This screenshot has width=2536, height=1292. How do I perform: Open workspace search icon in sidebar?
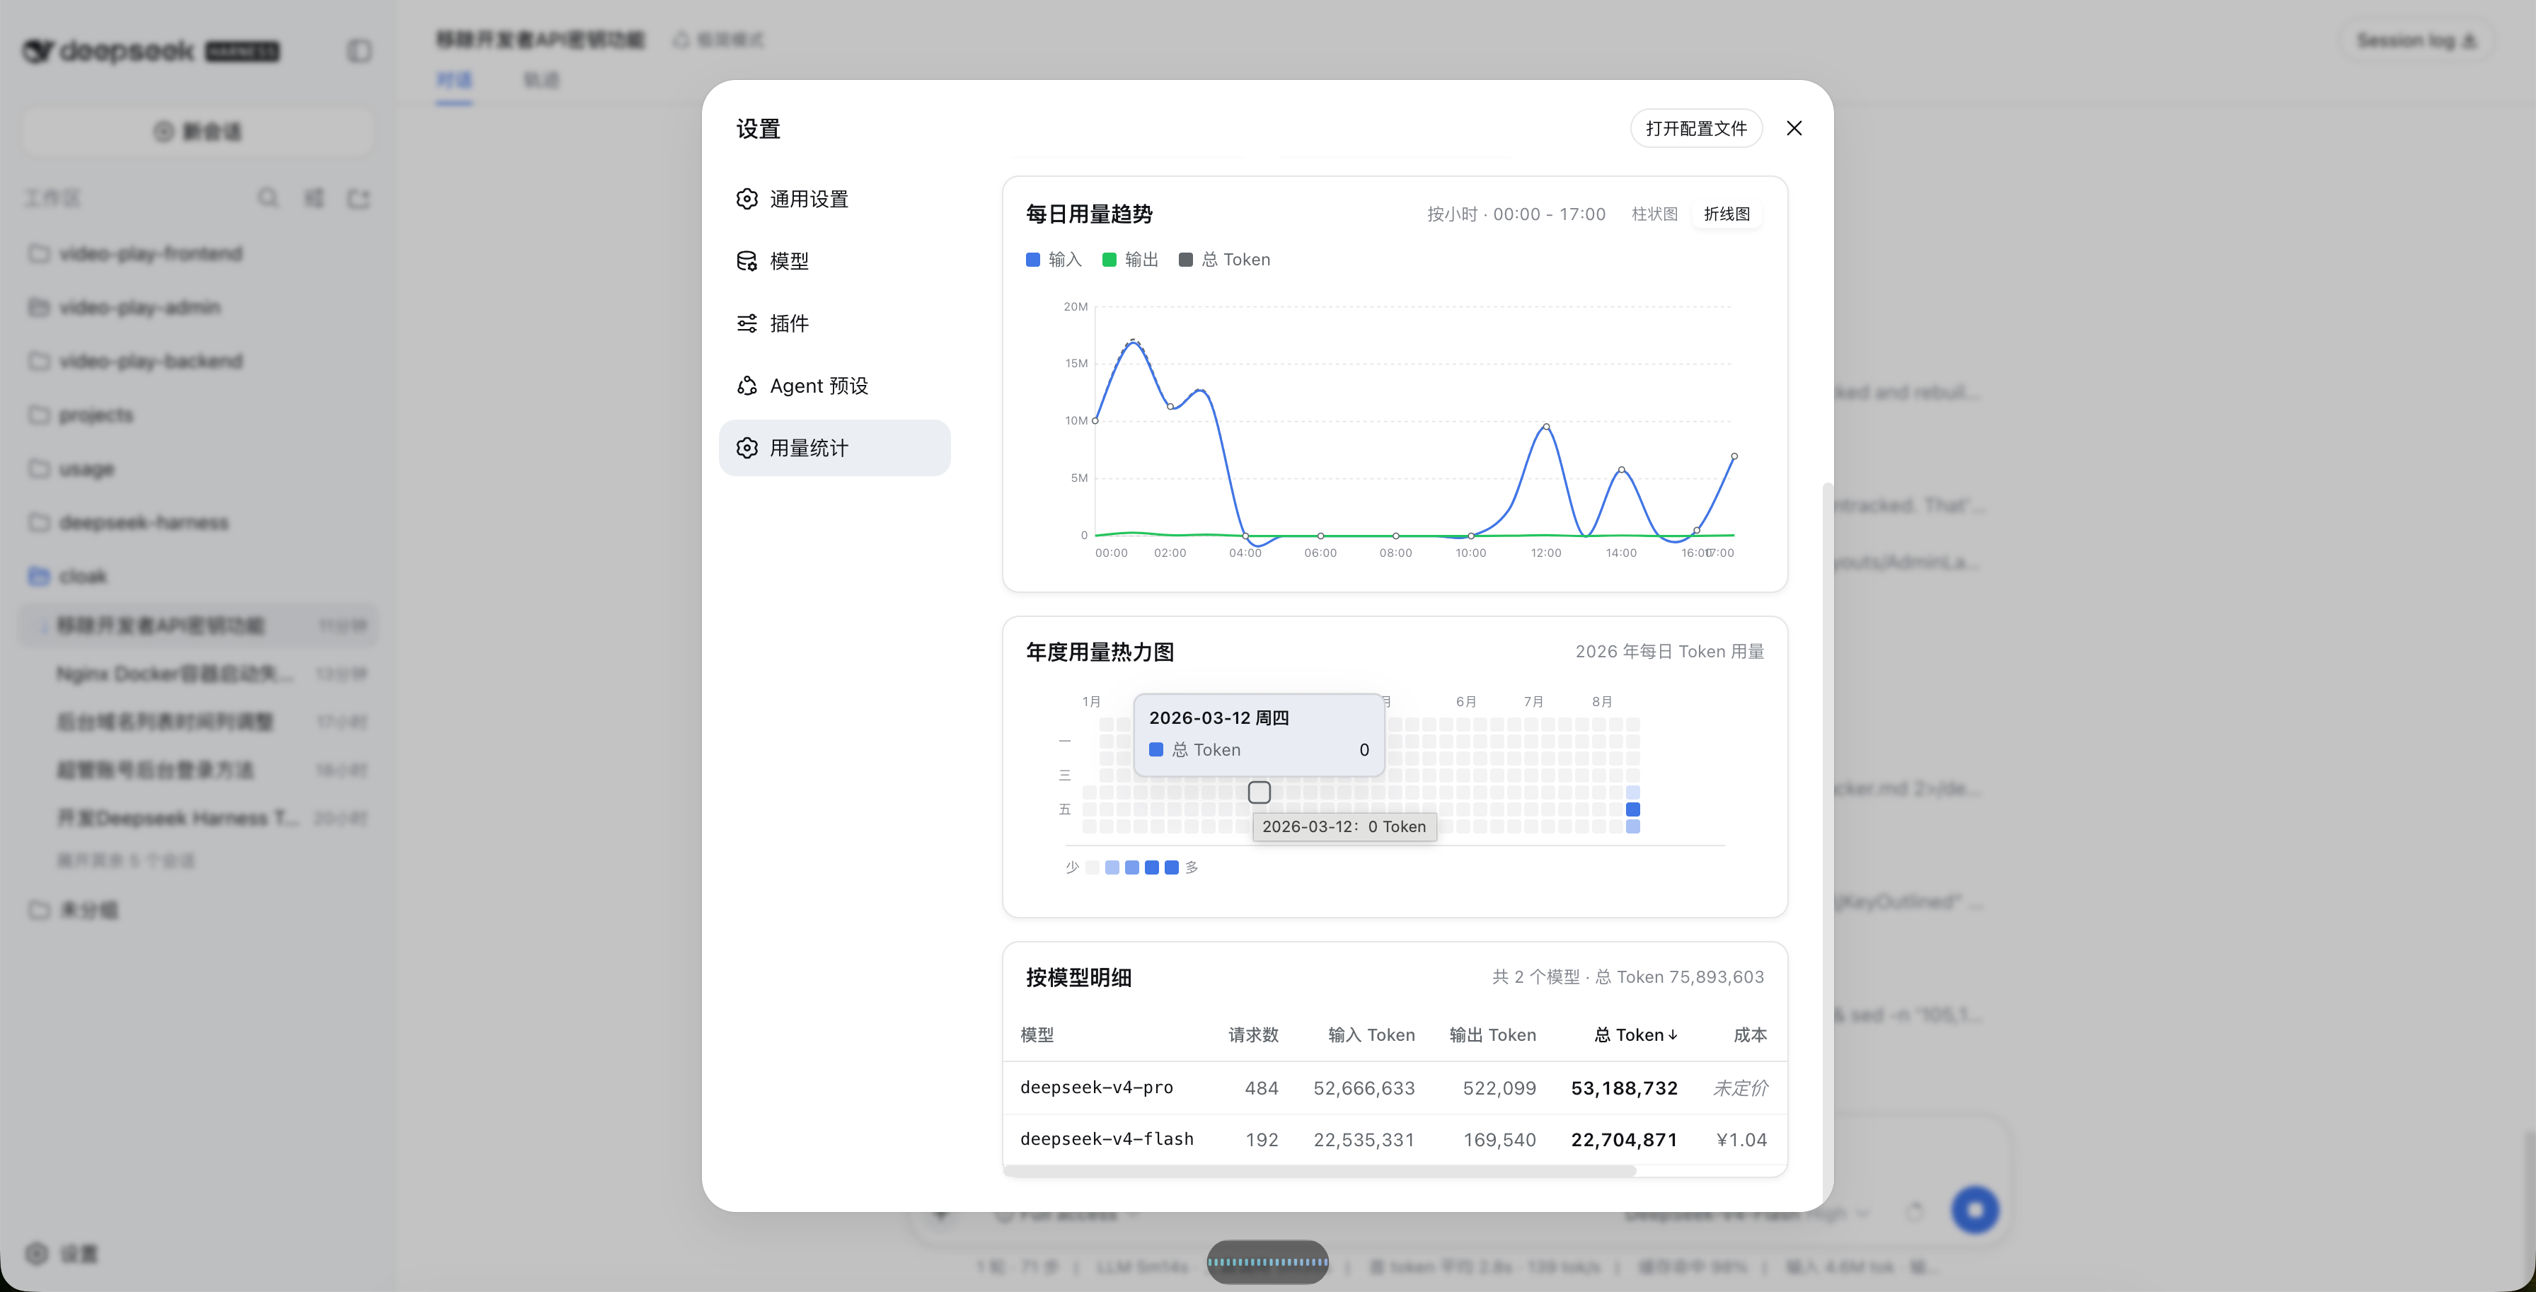(267, 198)
